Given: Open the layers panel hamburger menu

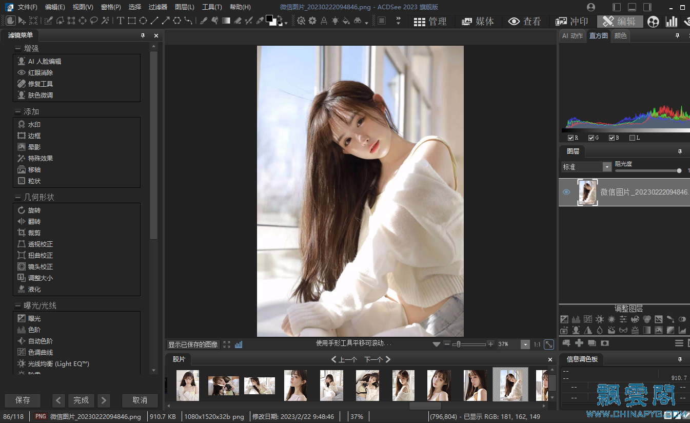Looking at the screenshot, I should pyautogui.click(x=679, y=343).
